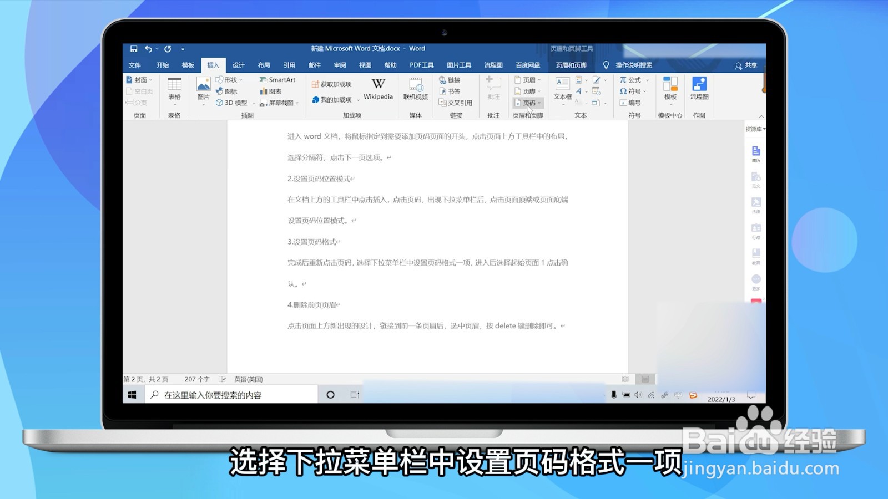The image size is (888, 499).
Task: Click the Cortana circle icon
Action: tap(330, 395)
